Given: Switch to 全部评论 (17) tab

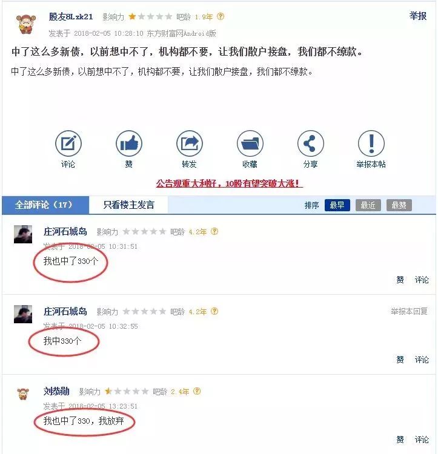Looking at the screenshot, I should (45, 205).
